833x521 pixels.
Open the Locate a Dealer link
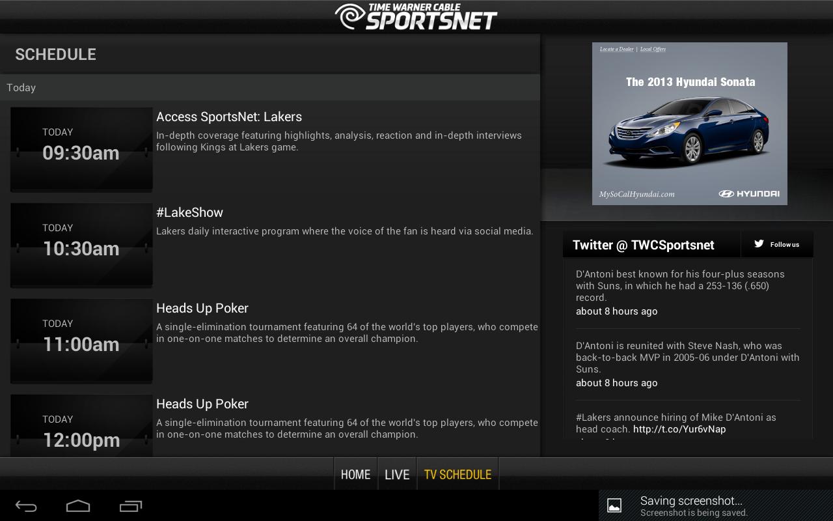616,49
